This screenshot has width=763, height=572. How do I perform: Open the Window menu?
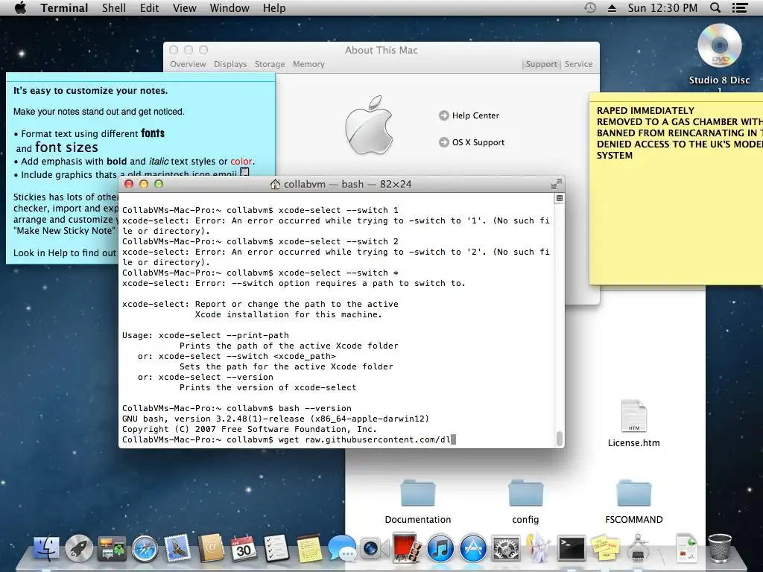coord(229,7)
